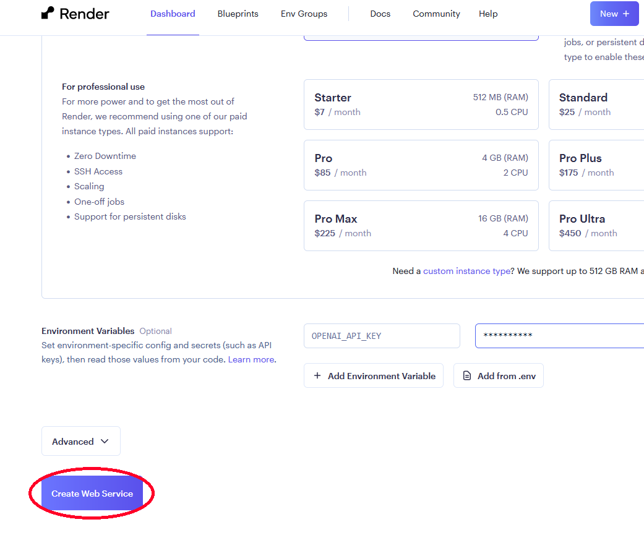
Task: Switch to the Blueprints tab
Action: 238,13
